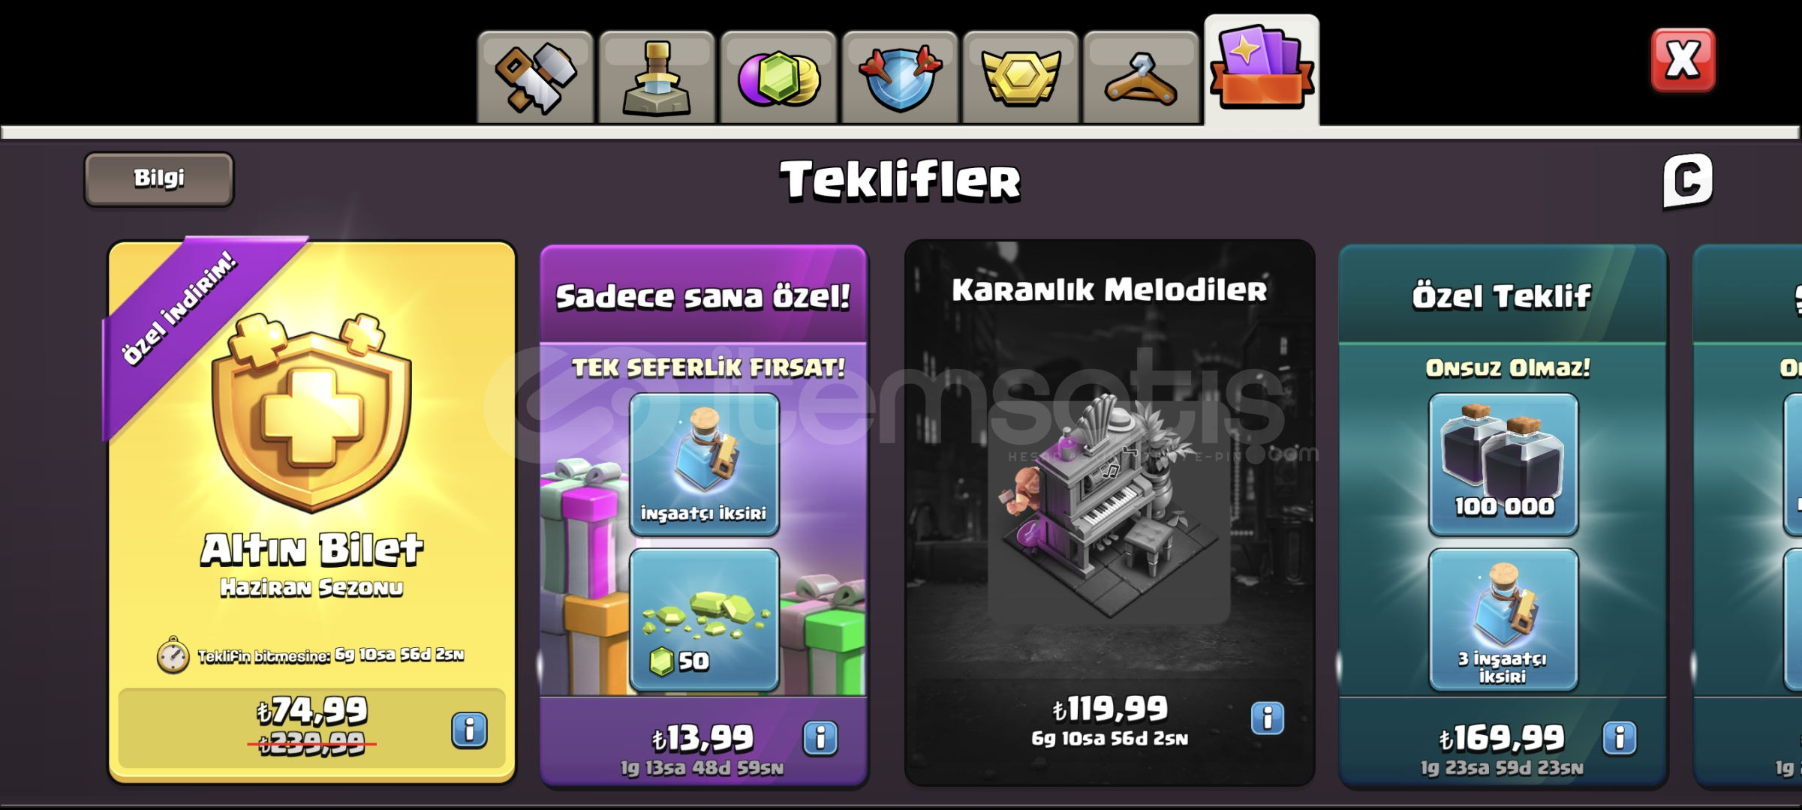
Task: Select the 50 gems item tile
Action: [704, 620]
